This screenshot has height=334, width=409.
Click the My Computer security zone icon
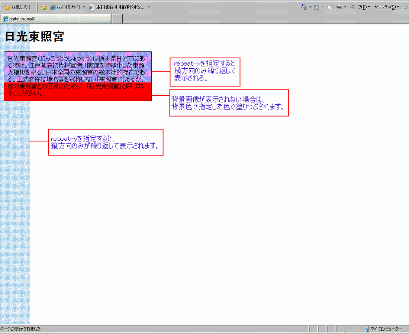click(367, 329)
